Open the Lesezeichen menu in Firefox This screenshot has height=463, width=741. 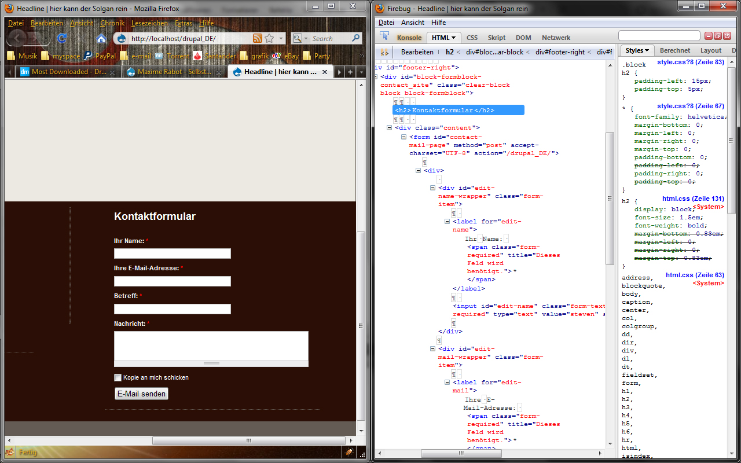(x=149, y=23)
